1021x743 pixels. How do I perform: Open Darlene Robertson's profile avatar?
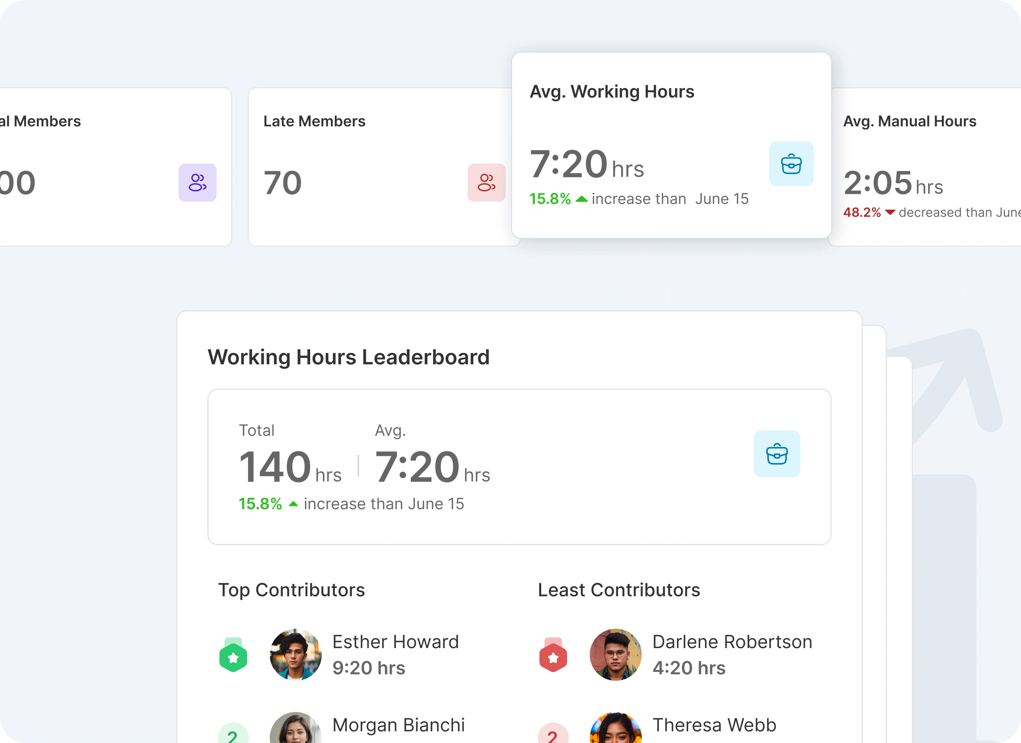[x=615, y=655]
